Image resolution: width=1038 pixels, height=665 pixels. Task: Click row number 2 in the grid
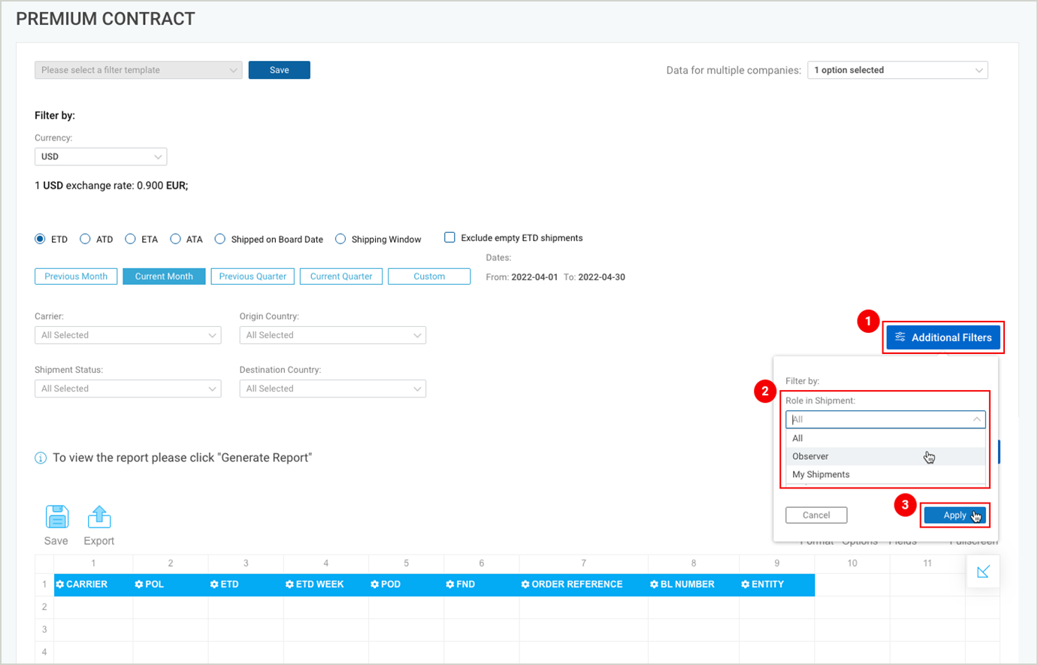pyautogui.click(x=44, y=607)
